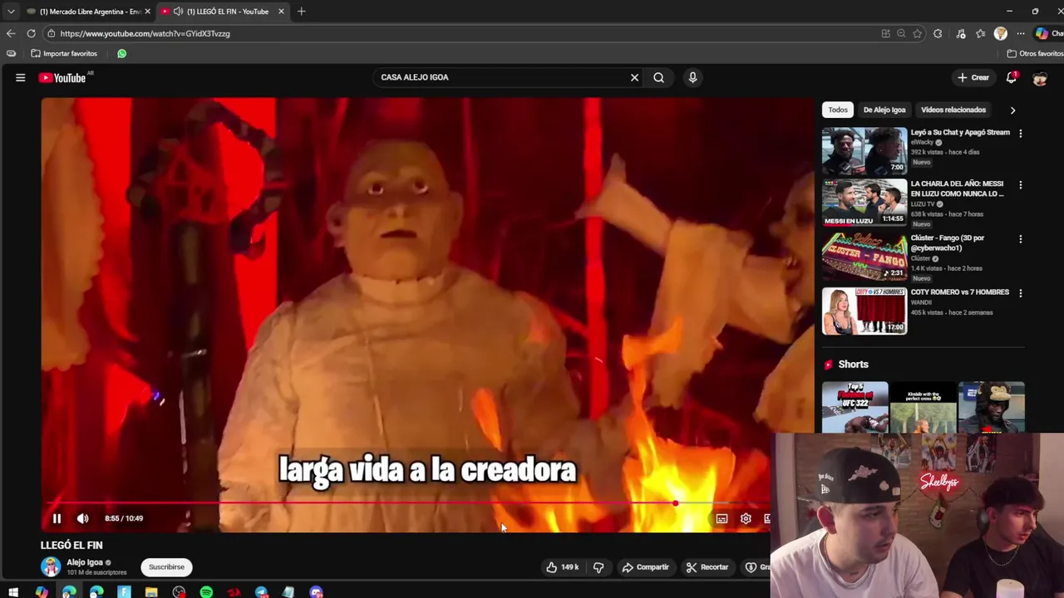Select Videos relacionados filter chip
This screenshot has height=598, width=1064.
(953, 110)
